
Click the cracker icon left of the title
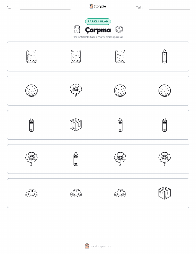77,29
